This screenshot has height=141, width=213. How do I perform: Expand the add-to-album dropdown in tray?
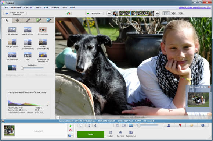tap(71, 136)
